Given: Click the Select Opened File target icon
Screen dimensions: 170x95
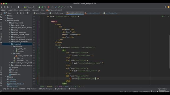Looking at the screenshot, I should pos(18,13).
